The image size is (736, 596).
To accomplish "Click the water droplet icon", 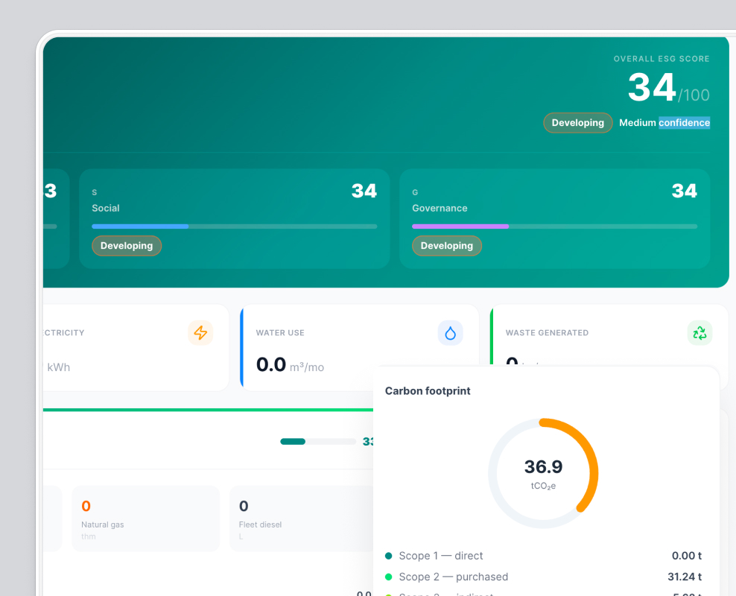I will tap(450, 333).
